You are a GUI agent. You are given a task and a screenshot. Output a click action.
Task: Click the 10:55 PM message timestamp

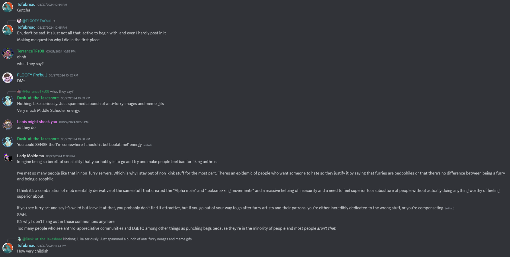tap(74, 122)
